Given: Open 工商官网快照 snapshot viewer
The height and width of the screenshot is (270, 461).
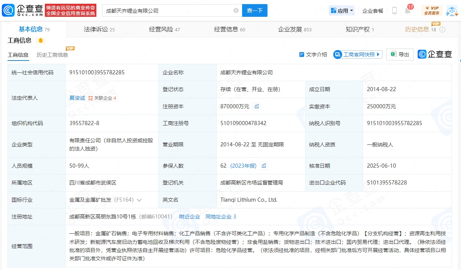Looking at the screenshot, I should 358,54.
